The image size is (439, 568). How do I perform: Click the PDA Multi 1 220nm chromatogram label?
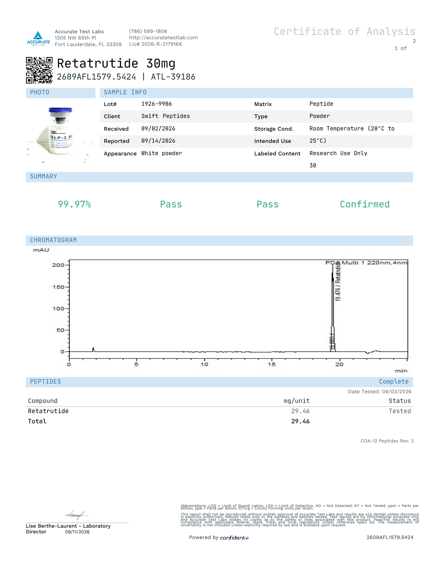click(x=366, y=263)
